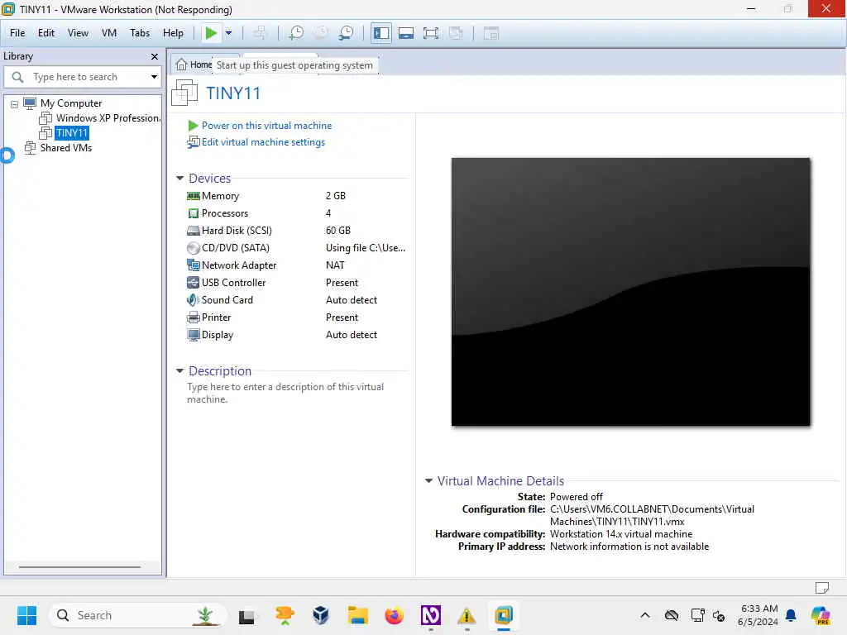Open the View menu
The height and width of the screenshot is (635, 847).
point(78,33)
